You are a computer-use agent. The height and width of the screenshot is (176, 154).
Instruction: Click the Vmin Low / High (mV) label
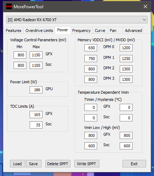pyautogui.click(x=102, y=128)
